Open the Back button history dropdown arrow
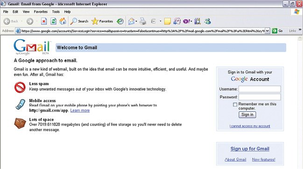 tap(21, 21)
